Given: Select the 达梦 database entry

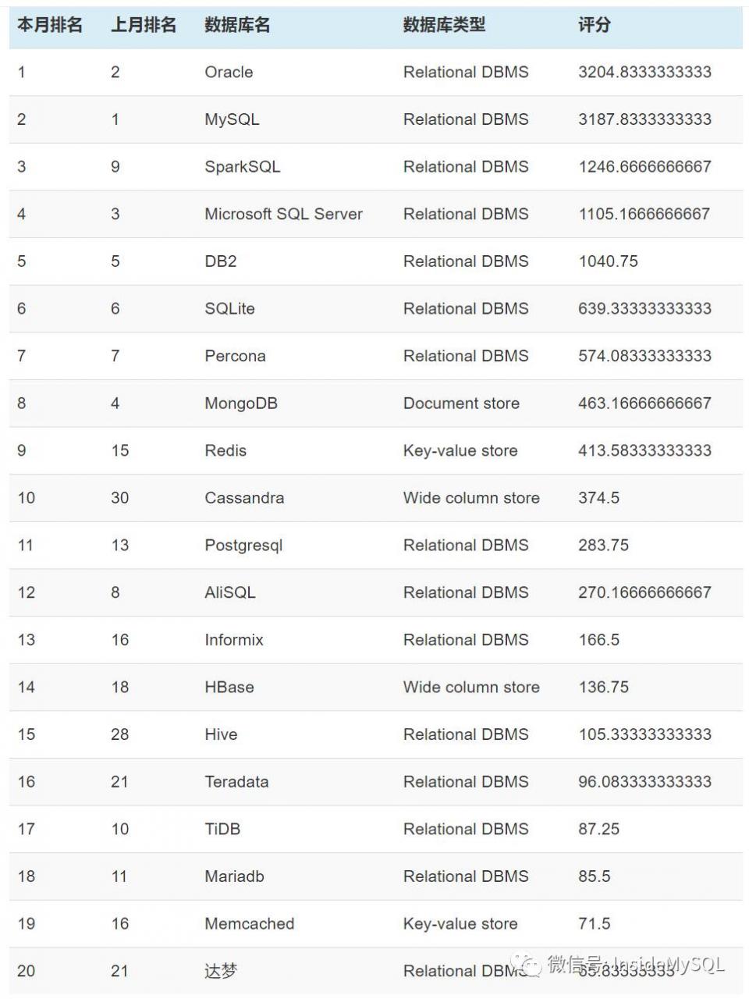Looking at the screenshot, I should (221, 971).
